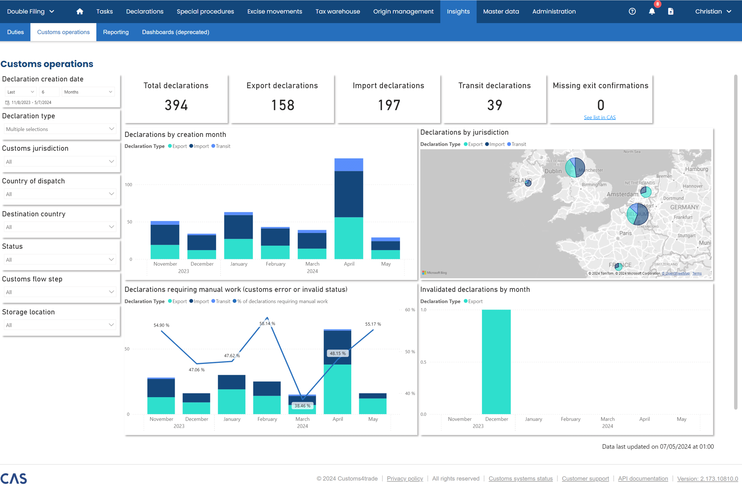Click the Ireland pie marker on map
This screenshot has height=489, width=742.
coord(528,183)
